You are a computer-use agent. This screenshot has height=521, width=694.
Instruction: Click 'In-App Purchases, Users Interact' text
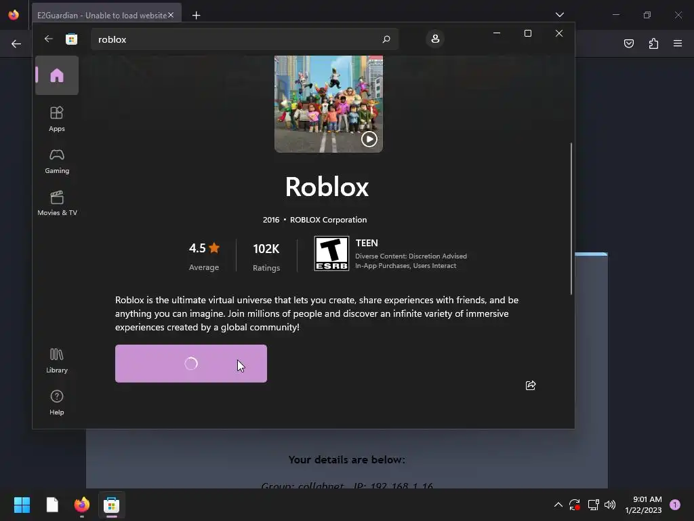pyautogui.click(x=405, y=266)
